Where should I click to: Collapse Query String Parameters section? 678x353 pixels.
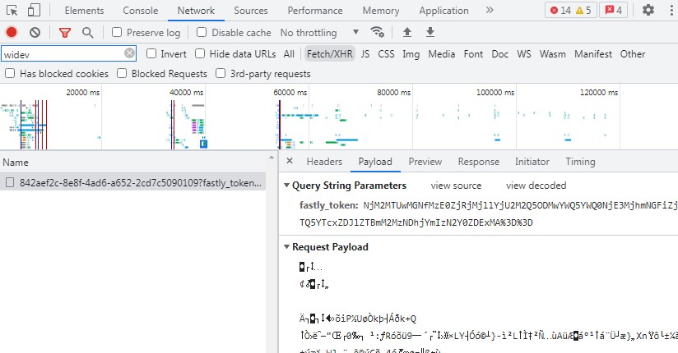tap(286, 186)
